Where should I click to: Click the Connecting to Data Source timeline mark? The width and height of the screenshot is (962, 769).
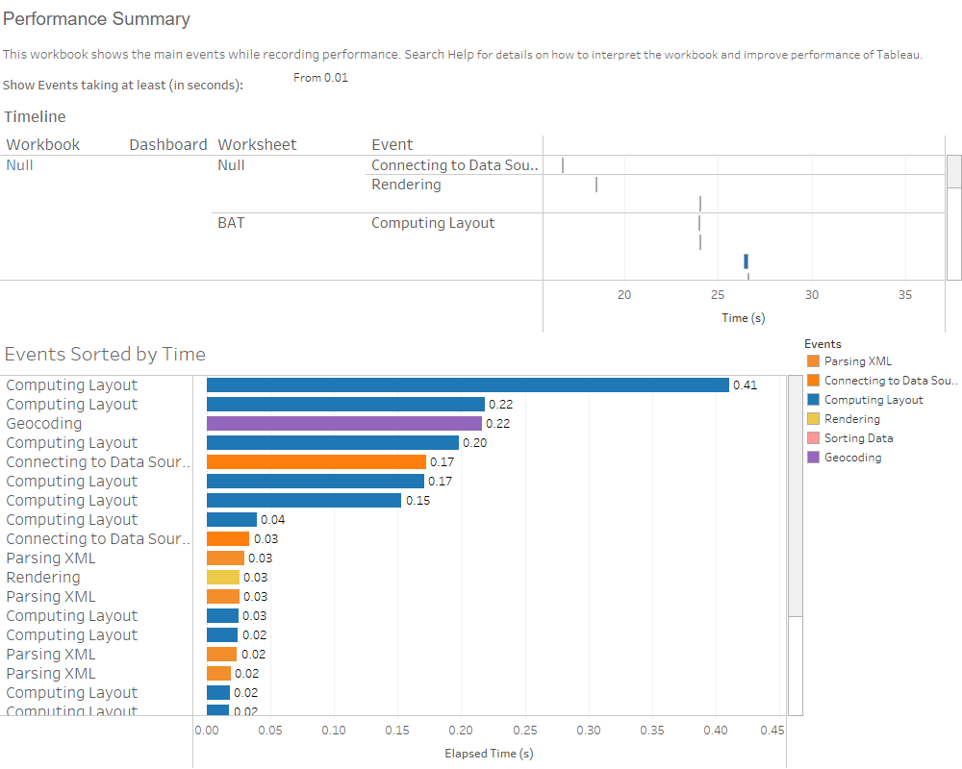563,165
